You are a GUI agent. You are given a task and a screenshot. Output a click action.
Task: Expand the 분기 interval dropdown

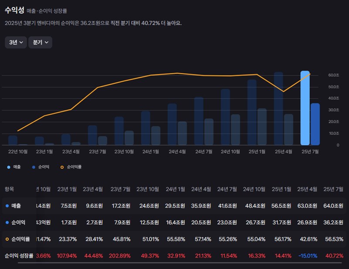coord(40,42)
